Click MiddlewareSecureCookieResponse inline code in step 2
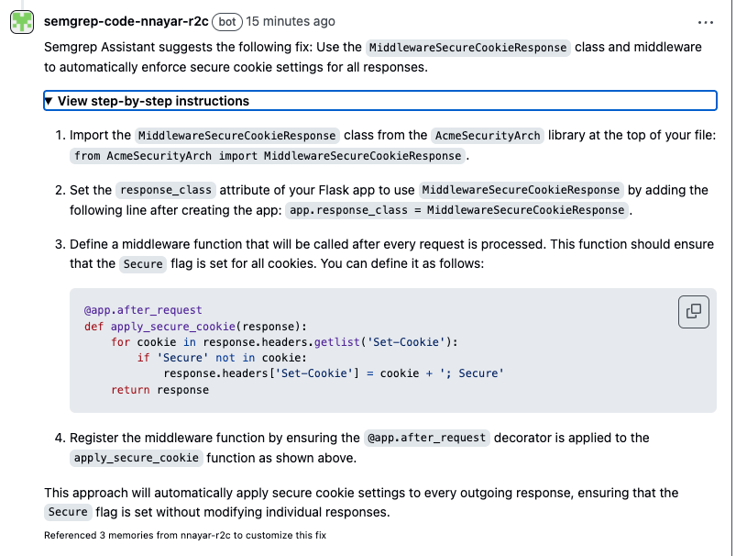The image size is (736, 556). point(521,190)
